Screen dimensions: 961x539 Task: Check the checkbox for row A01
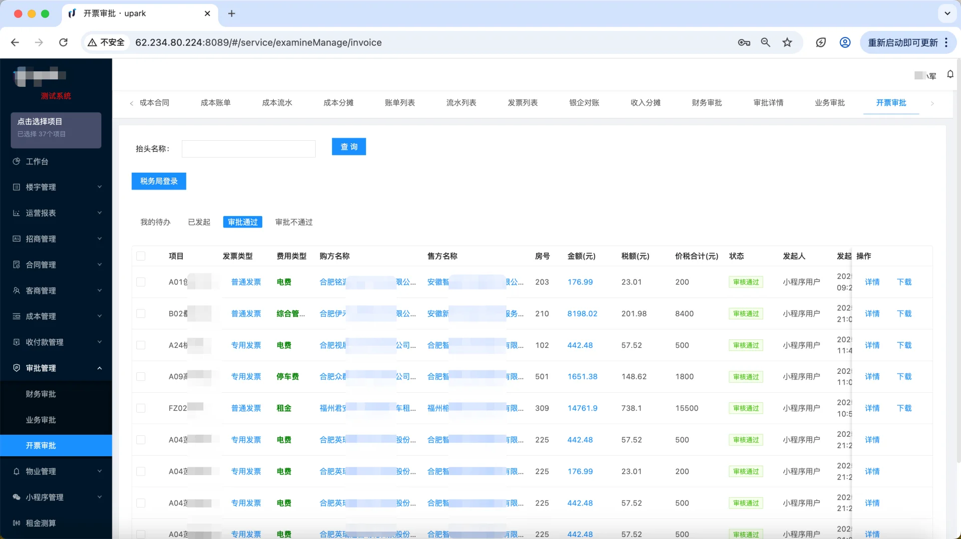tap(141, 282)
